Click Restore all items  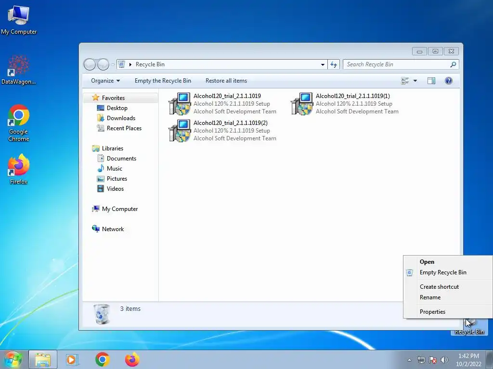(x=226, y=81)
